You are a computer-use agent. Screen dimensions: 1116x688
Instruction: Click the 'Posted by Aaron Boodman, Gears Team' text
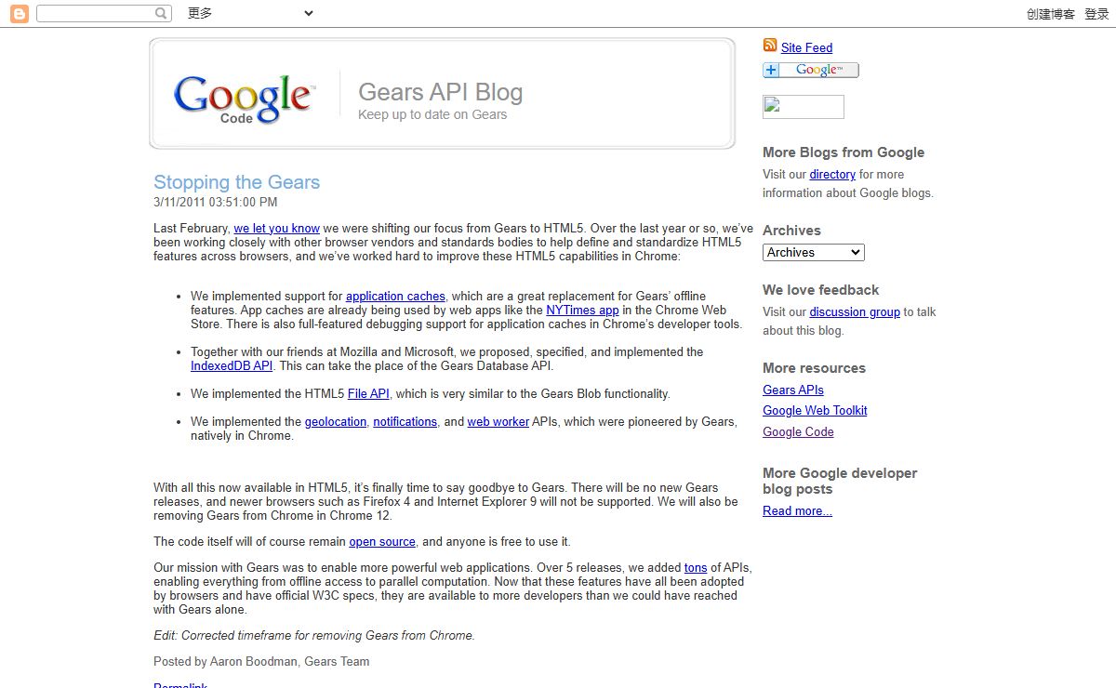point(261,661)
